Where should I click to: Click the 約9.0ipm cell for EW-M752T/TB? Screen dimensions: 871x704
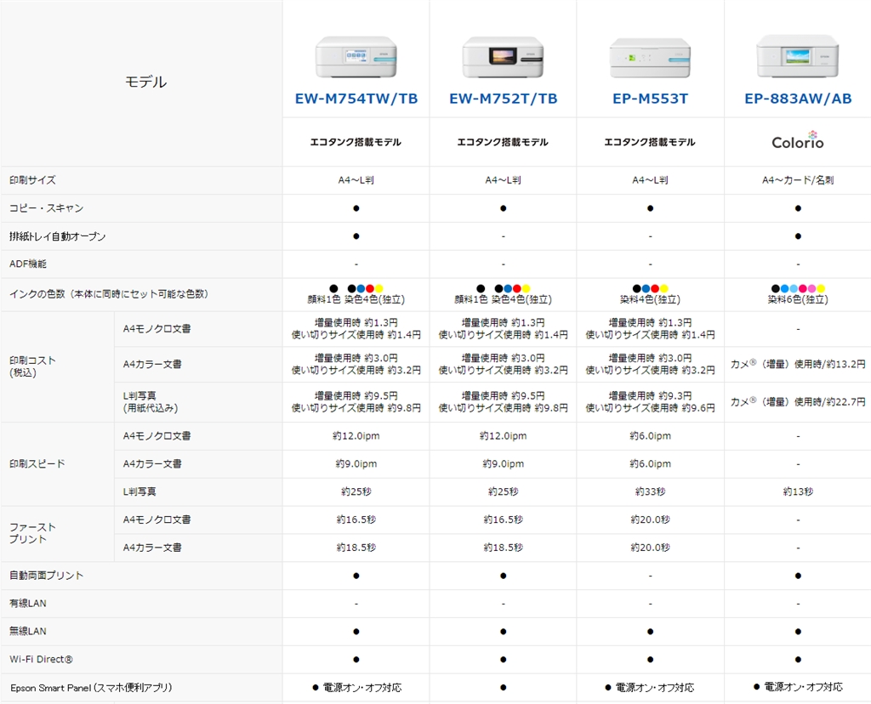point(504,463)
